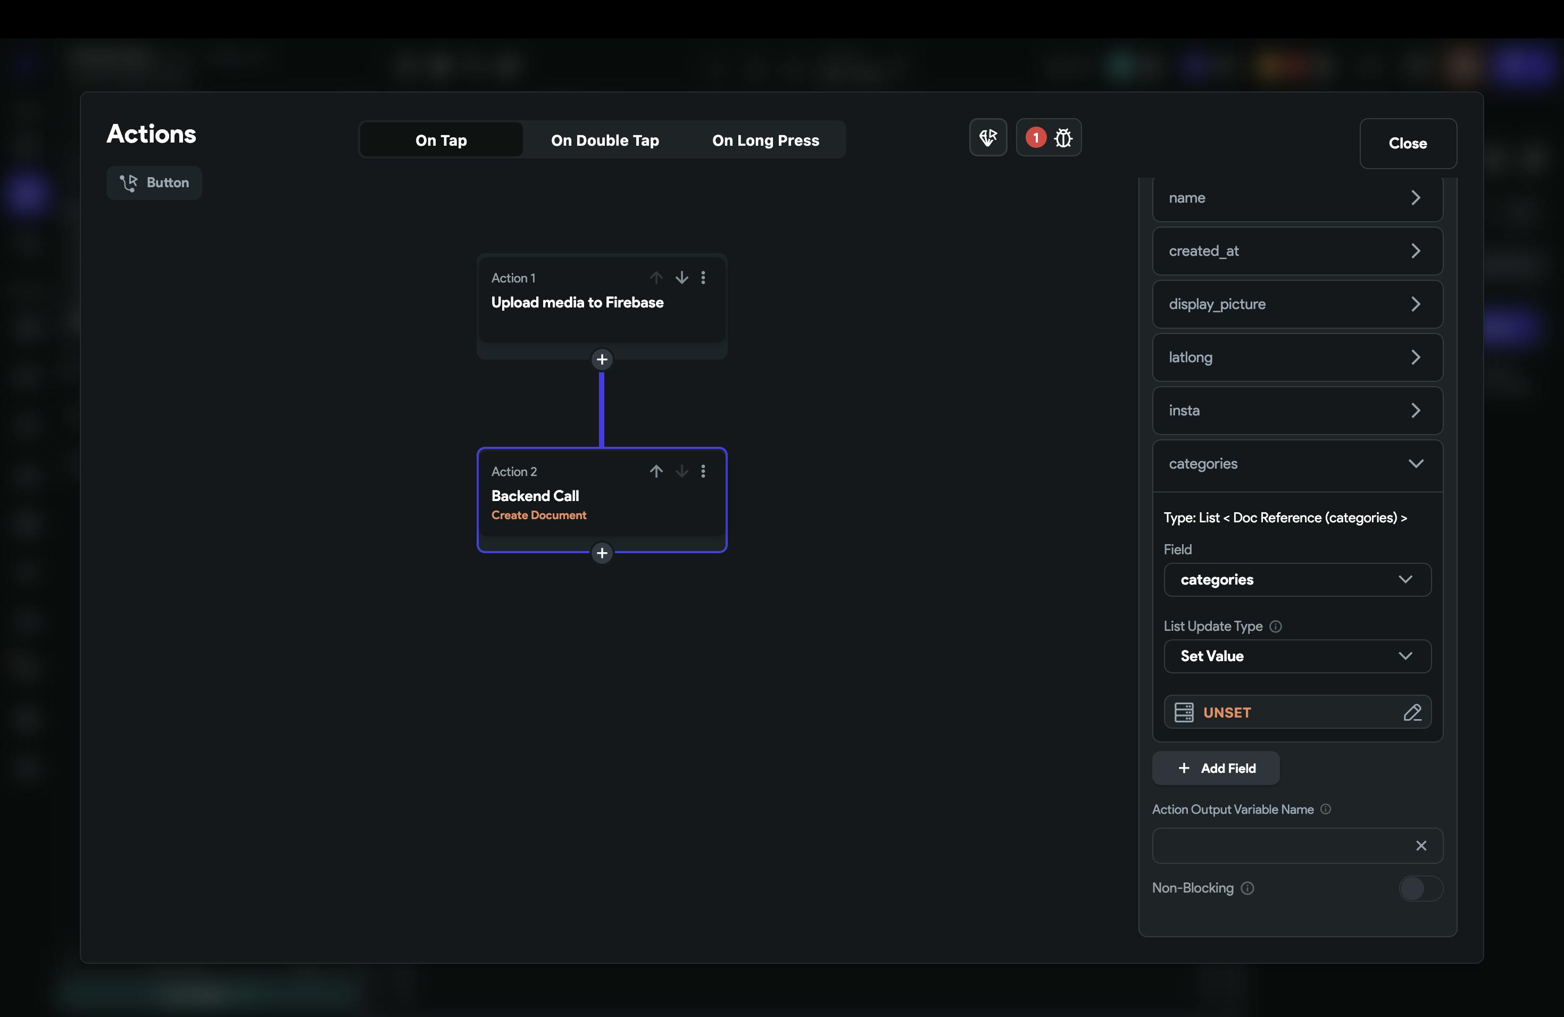Click the Button widget tree icon
1564x1017 pixels.
point(128,182)
